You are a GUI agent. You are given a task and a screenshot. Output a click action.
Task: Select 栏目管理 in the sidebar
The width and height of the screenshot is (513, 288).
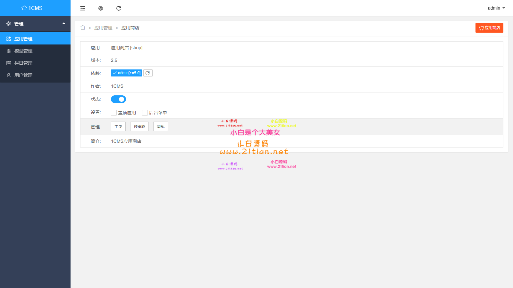(23, 63)
